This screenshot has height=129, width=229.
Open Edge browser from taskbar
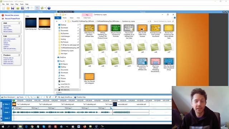[26, 126]
